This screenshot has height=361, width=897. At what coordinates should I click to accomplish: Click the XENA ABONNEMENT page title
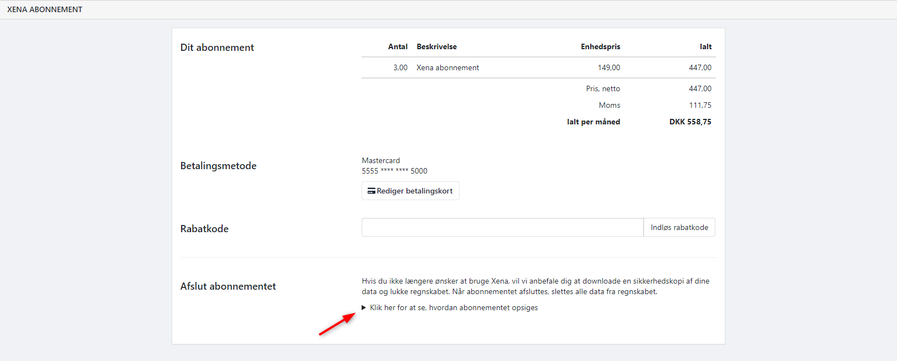click(x=45, y=9)
